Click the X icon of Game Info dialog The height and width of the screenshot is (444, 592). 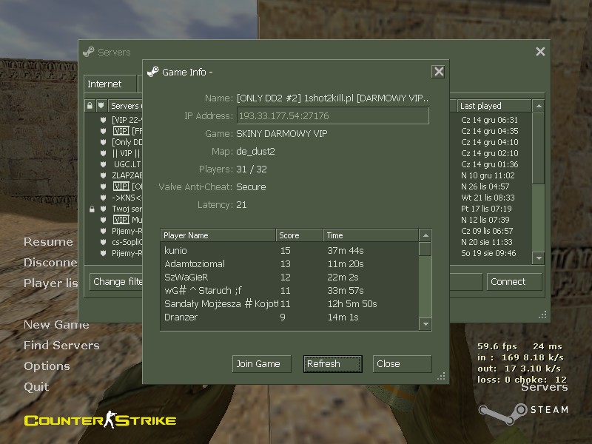pos(438,71)
